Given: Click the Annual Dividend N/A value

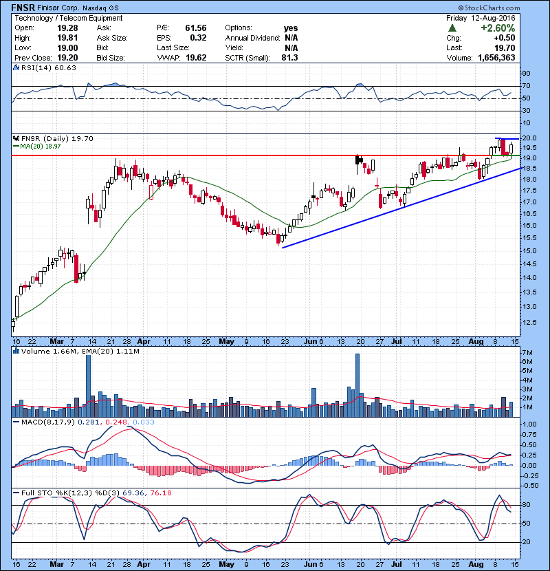Looking at the screenshot, I should click(x=291, y=38).
